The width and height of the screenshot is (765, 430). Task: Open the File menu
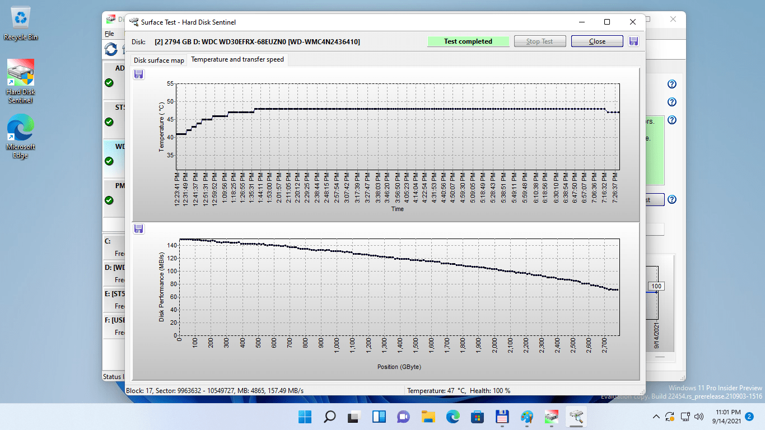109,34
